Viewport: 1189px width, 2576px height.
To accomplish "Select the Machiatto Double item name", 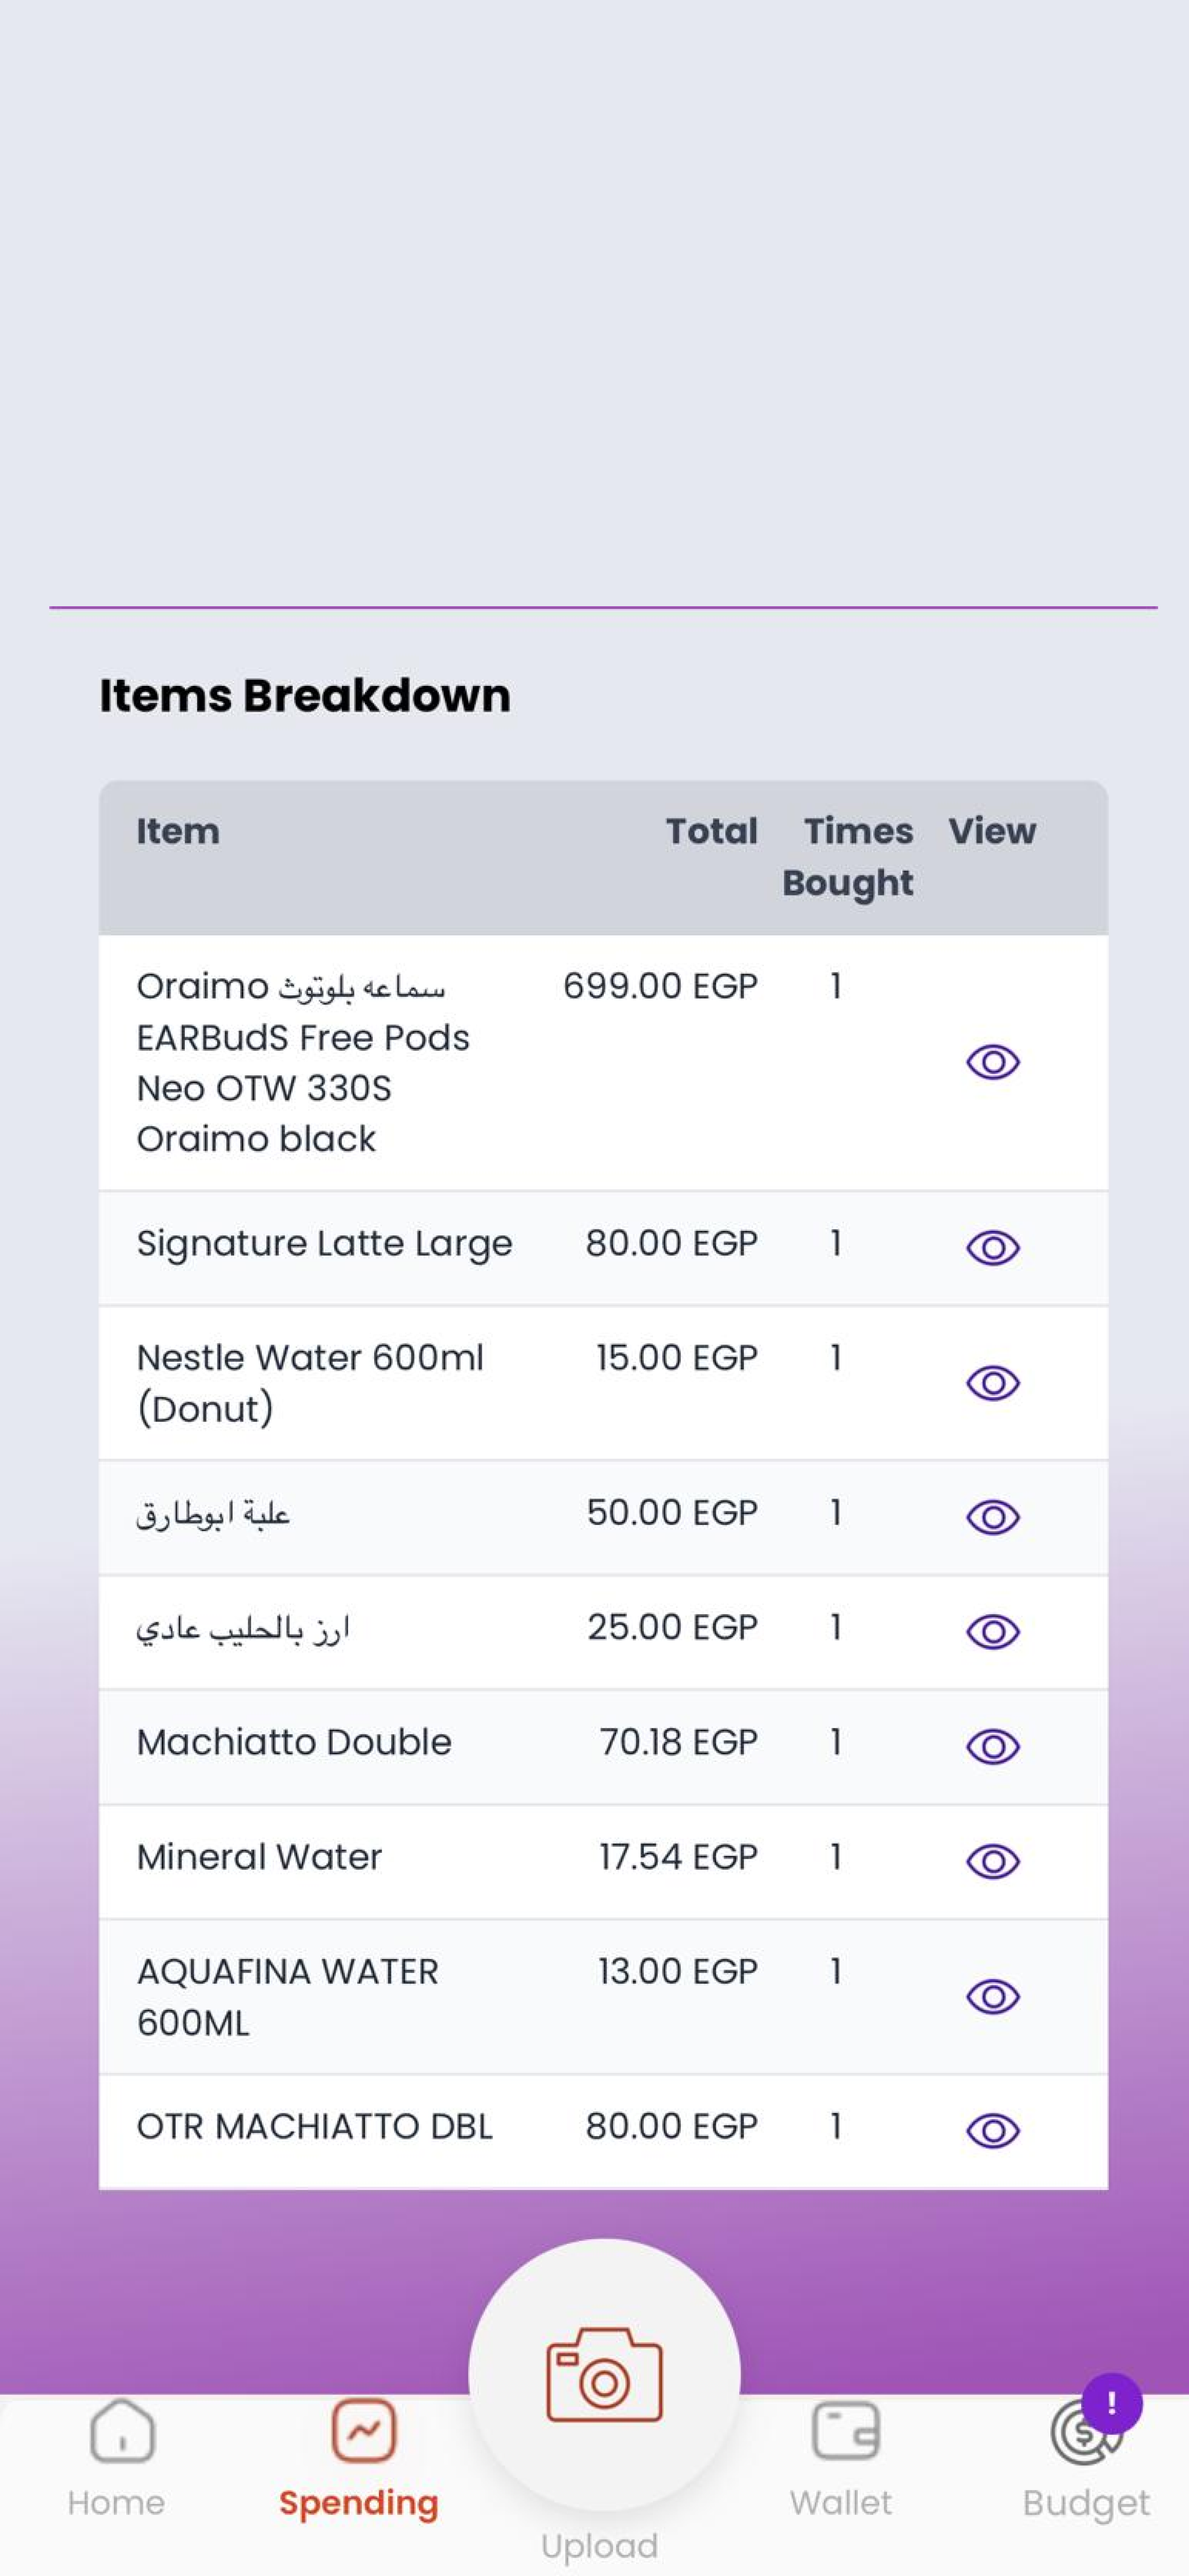I will click(294, 1742).
